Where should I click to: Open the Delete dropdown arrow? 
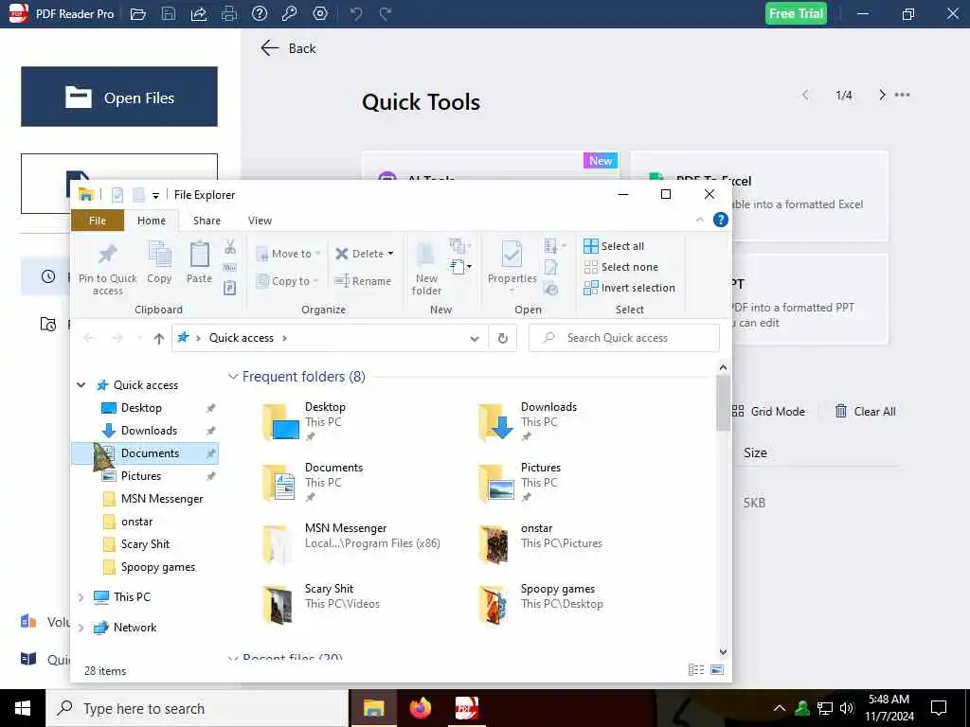[390, 254]
